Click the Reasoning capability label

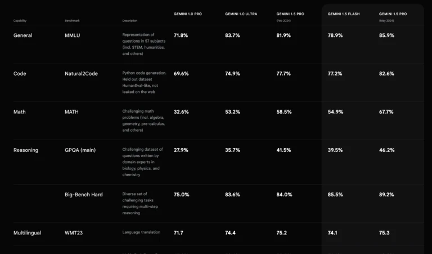(x=26, y=150)
